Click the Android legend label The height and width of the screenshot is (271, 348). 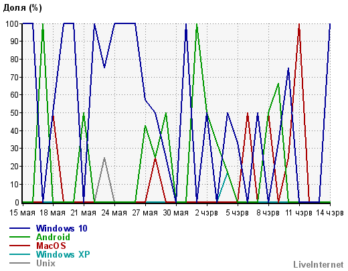coord(53,237)
